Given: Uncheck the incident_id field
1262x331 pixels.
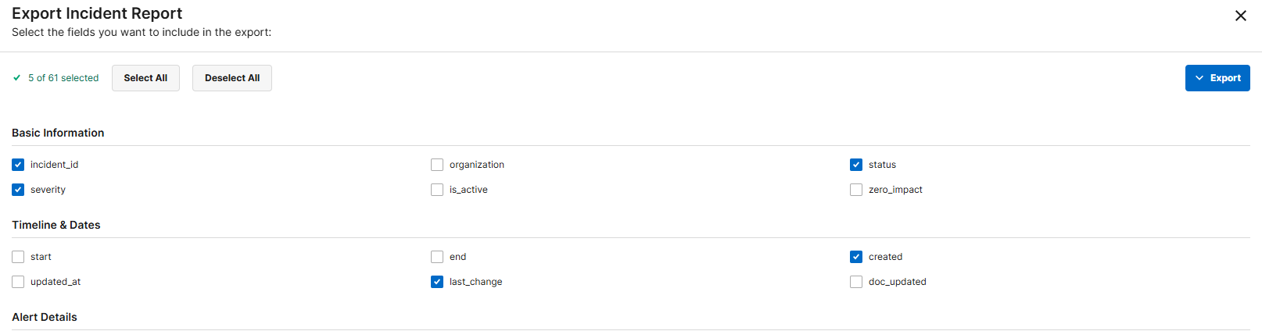Looking at the screenshot, I should click(18, 165).
